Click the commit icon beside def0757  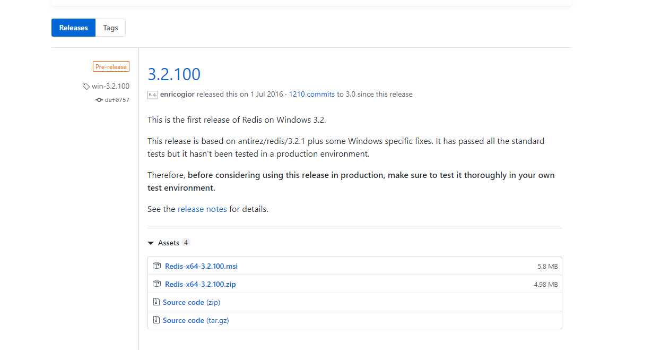[x=99, y=100]
